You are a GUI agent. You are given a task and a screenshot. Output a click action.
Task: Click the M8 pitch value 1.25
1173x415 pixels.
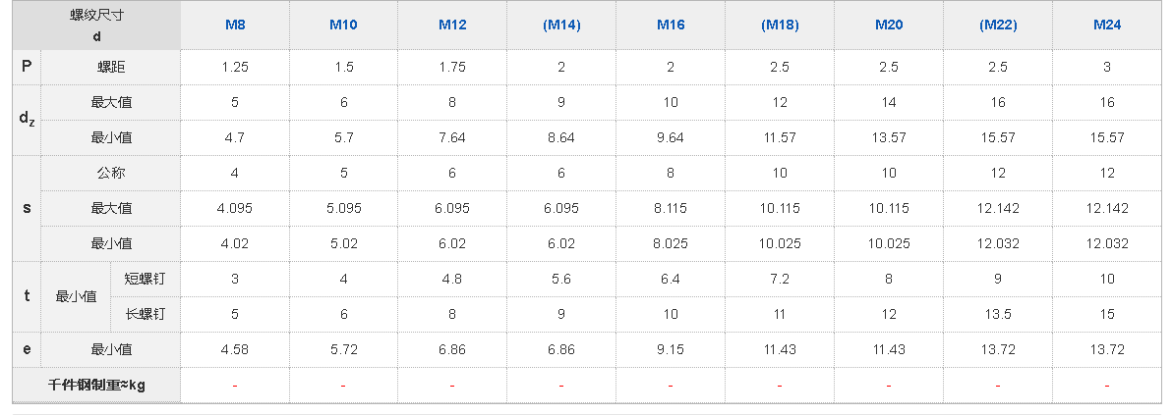coord(234,67)
